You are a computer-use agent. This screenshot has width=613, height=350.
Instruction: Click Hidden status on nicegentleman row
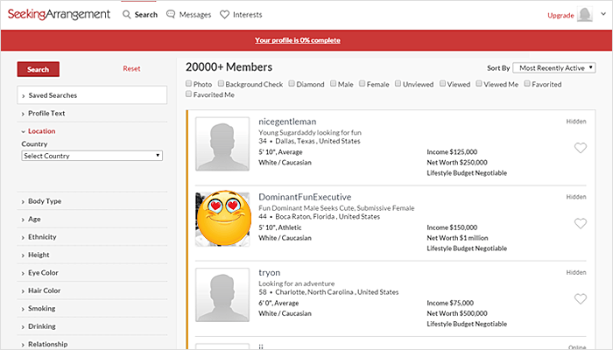coord(576,122)
